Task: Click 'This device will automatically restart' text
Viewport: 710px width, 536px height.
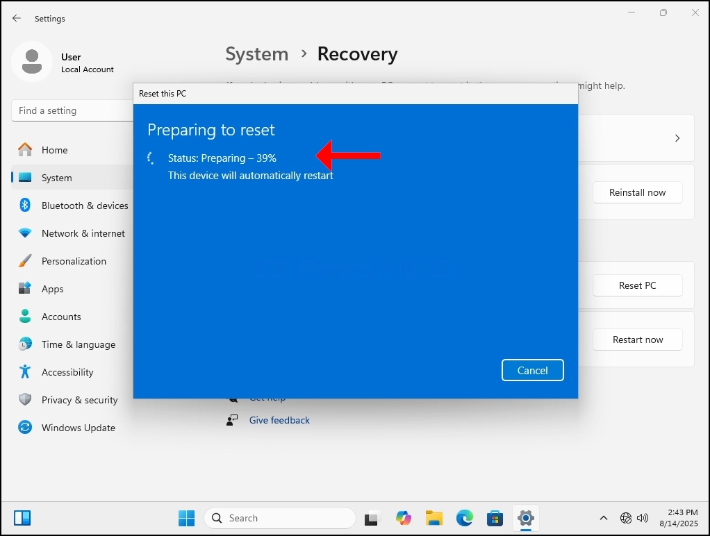Action: [250, 176]
